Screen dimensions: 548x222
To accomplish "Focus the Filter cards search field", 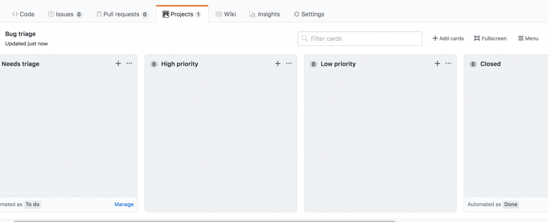I will click(364, 38).
